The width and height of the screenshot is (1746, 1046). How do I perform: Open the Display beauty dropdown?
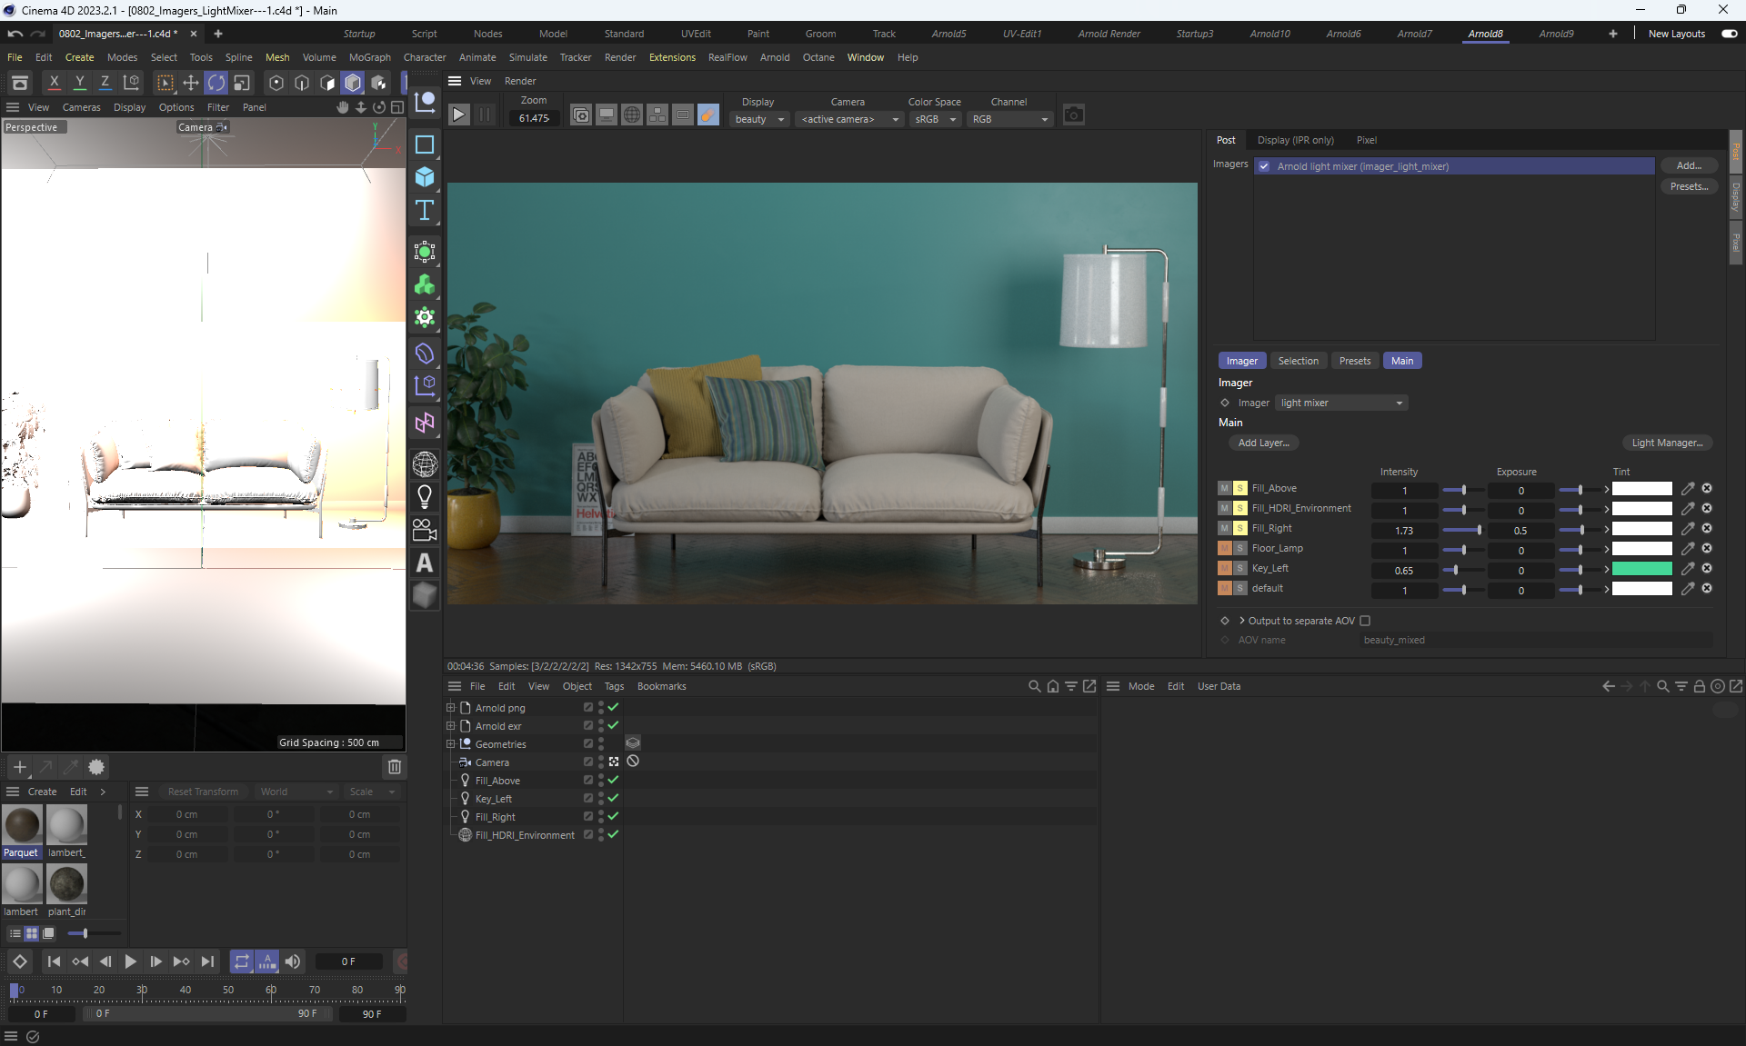(759, 119)
